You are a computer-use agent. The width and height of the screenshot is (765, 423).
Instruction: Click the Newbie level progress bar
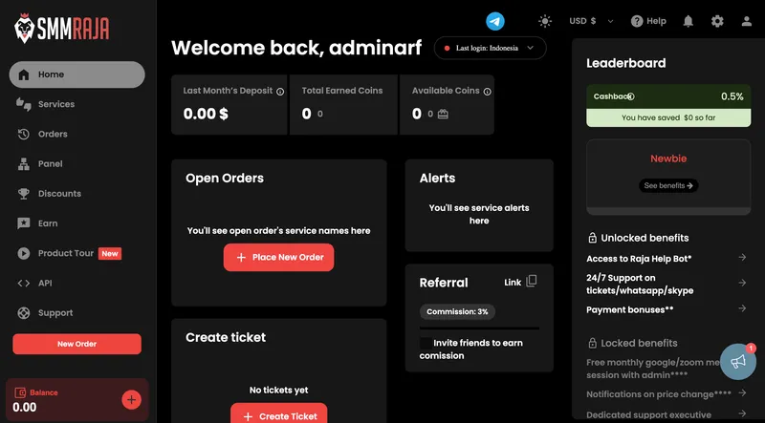coord(668,211)
